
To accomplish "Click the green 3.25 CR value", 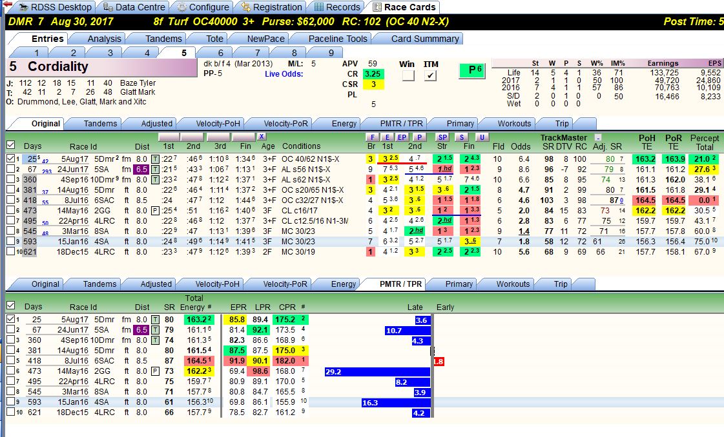I will (x=373, y=73).
